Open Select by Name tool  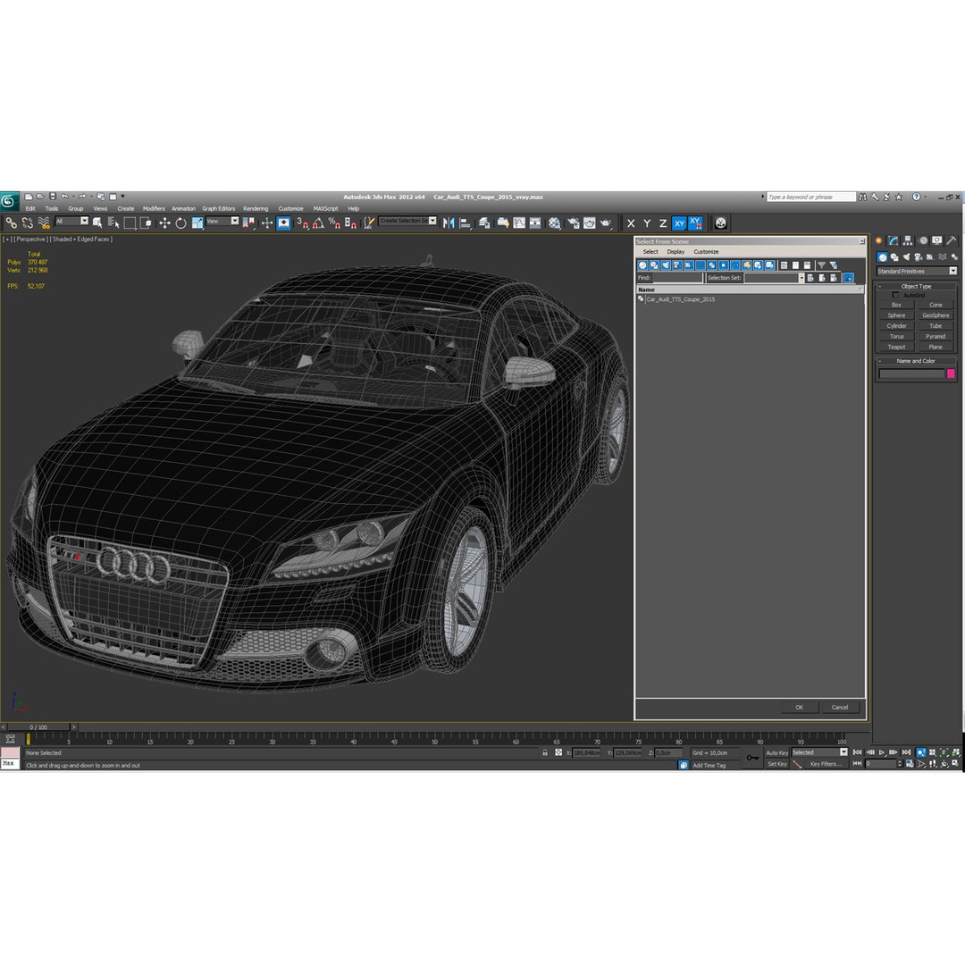(x=113, y=222)
